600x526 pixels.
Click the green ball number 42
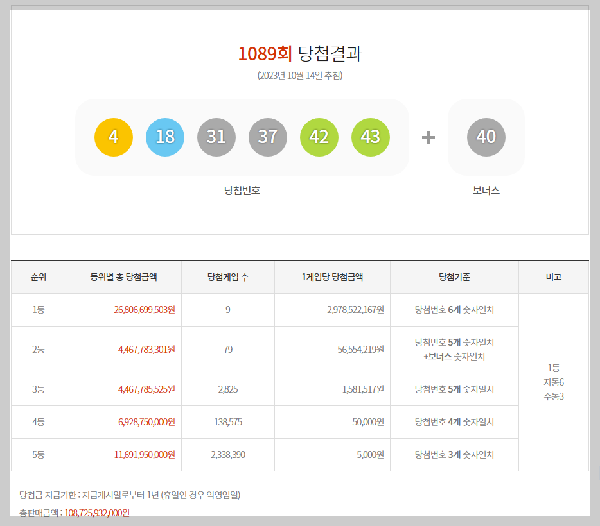pos(319,137)
